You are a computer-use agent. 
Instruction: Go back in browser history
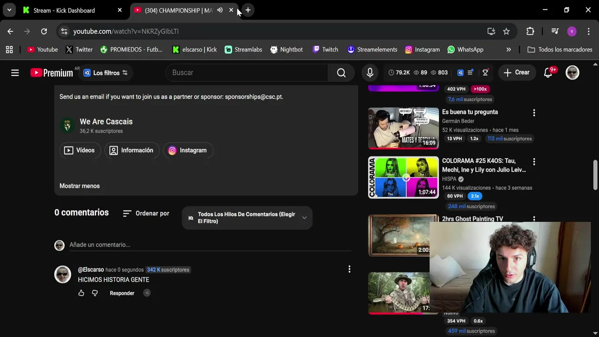point(10,31)
